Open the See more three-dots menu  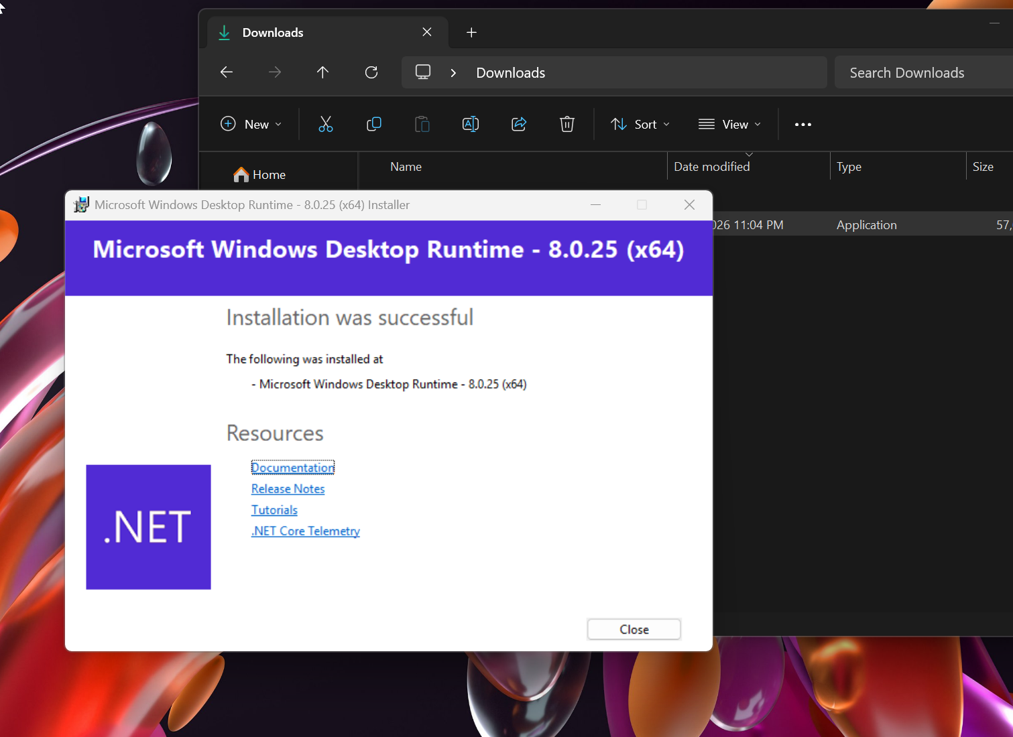[803, 125]
